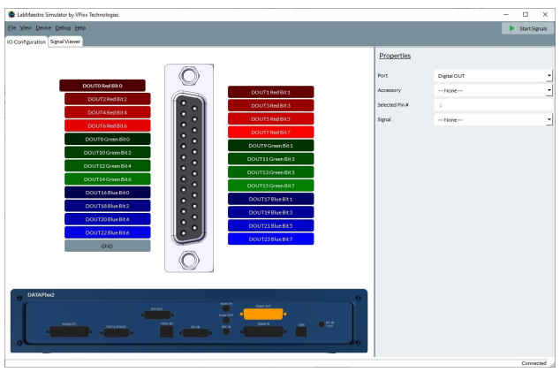The width and height of the screenshot is (560, 372).
Task: Select DOUT7 Red Bit 7 pin
Action: tap(270, 132)
